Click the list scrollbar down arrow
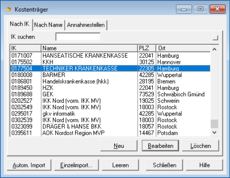 [x=215, y=132]
